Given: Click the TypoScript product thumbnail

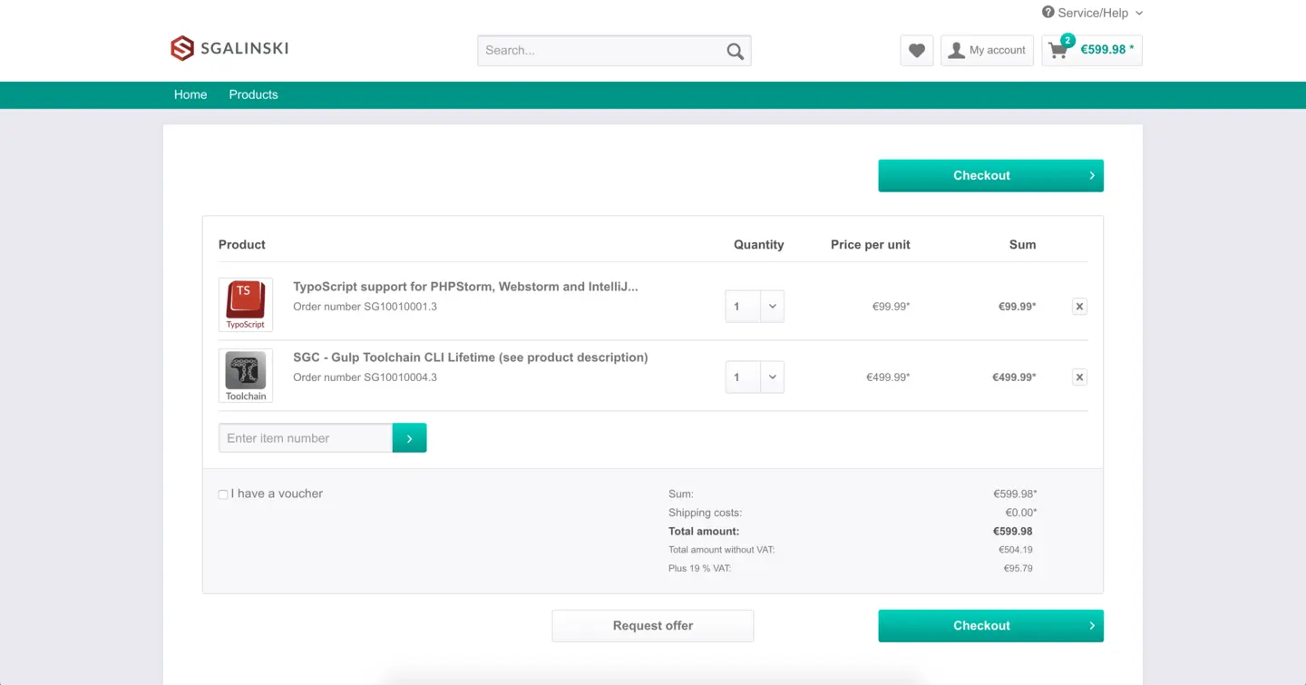Looking at the screenshot, I should pyautogui.click(x=246, y=305).
